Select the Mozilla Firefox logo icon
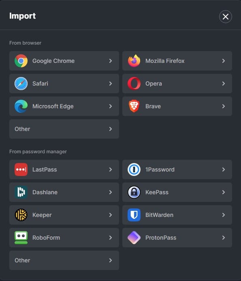The image size is (241, 281). point(134,61)
